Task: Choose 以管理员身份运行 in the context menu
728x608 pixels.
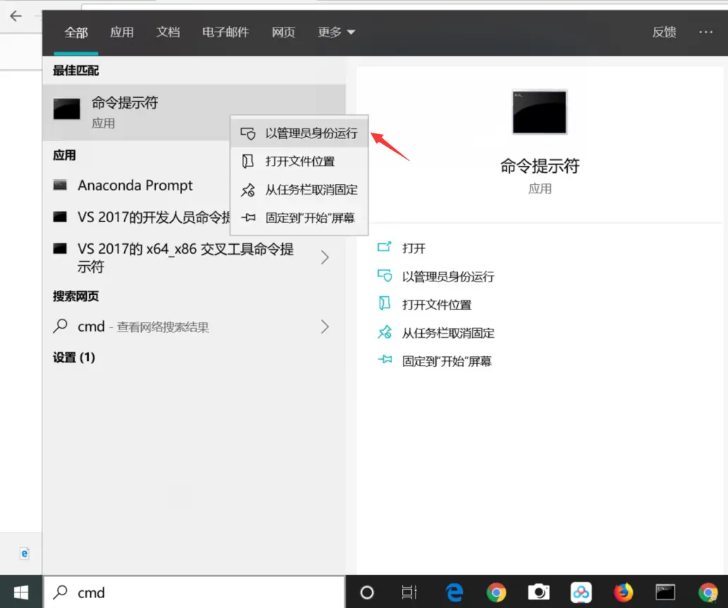Action: click(300, 133)
